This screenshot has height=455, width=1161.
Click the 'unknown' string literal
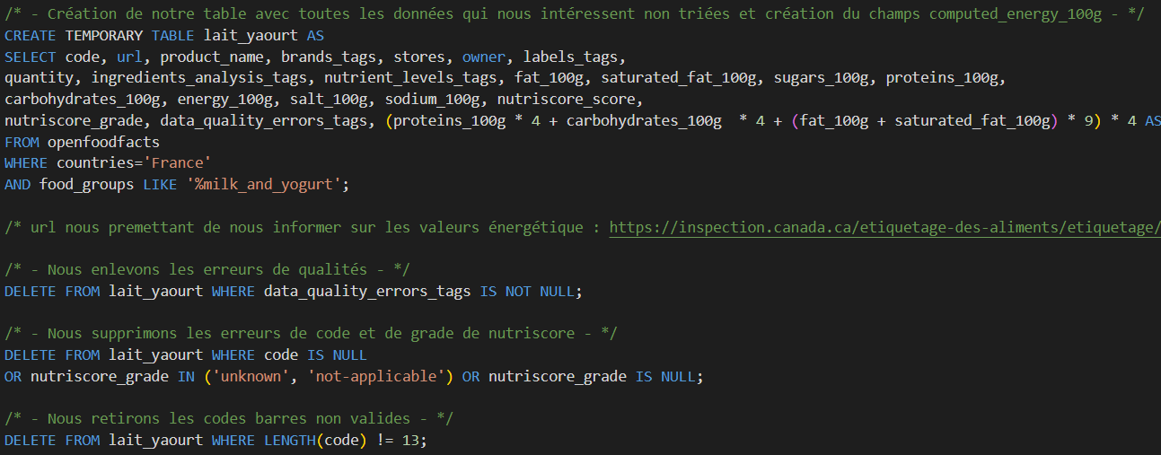(x=251, y=376)
